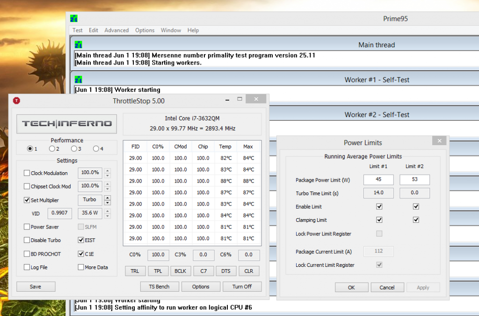
Task: Enable the More Data checkbox
Action: tap(81, 267)
